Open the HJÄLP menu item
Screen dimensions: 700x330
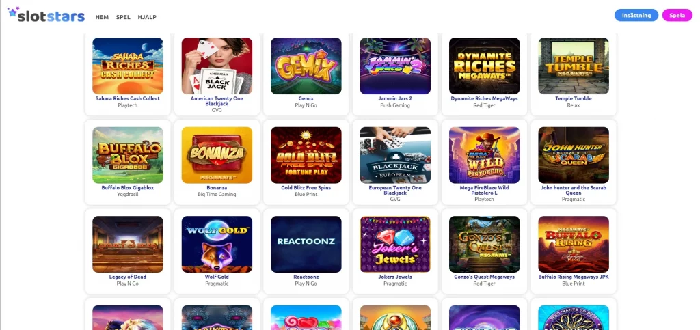tap(147, 17)
